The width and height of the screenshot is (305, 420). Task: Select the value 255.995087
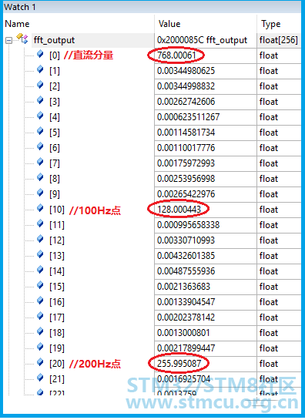pyautogui.click(x=179, y=364)
